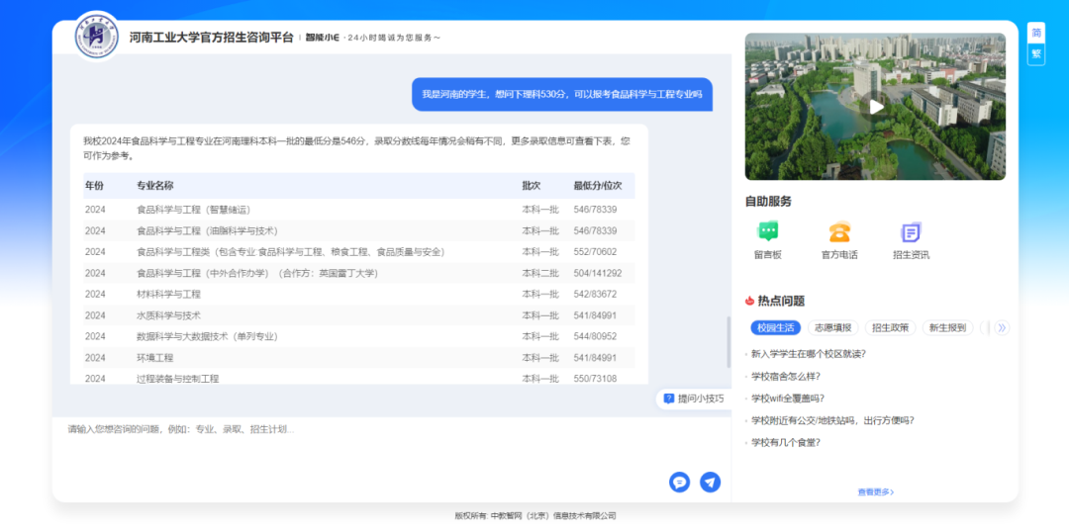Switch to simplified Chinese with 简
Viewport: 1069px width, 532px height.
(1036, 33)
